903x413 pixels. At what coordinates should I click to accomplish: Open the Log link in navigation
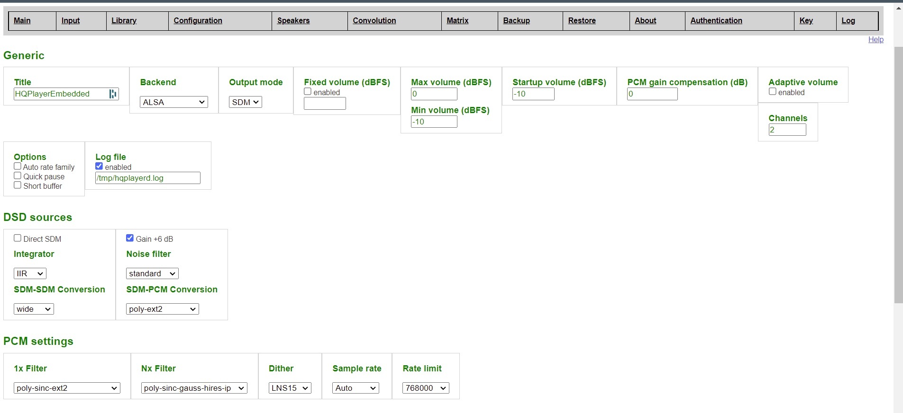[848, 20]
